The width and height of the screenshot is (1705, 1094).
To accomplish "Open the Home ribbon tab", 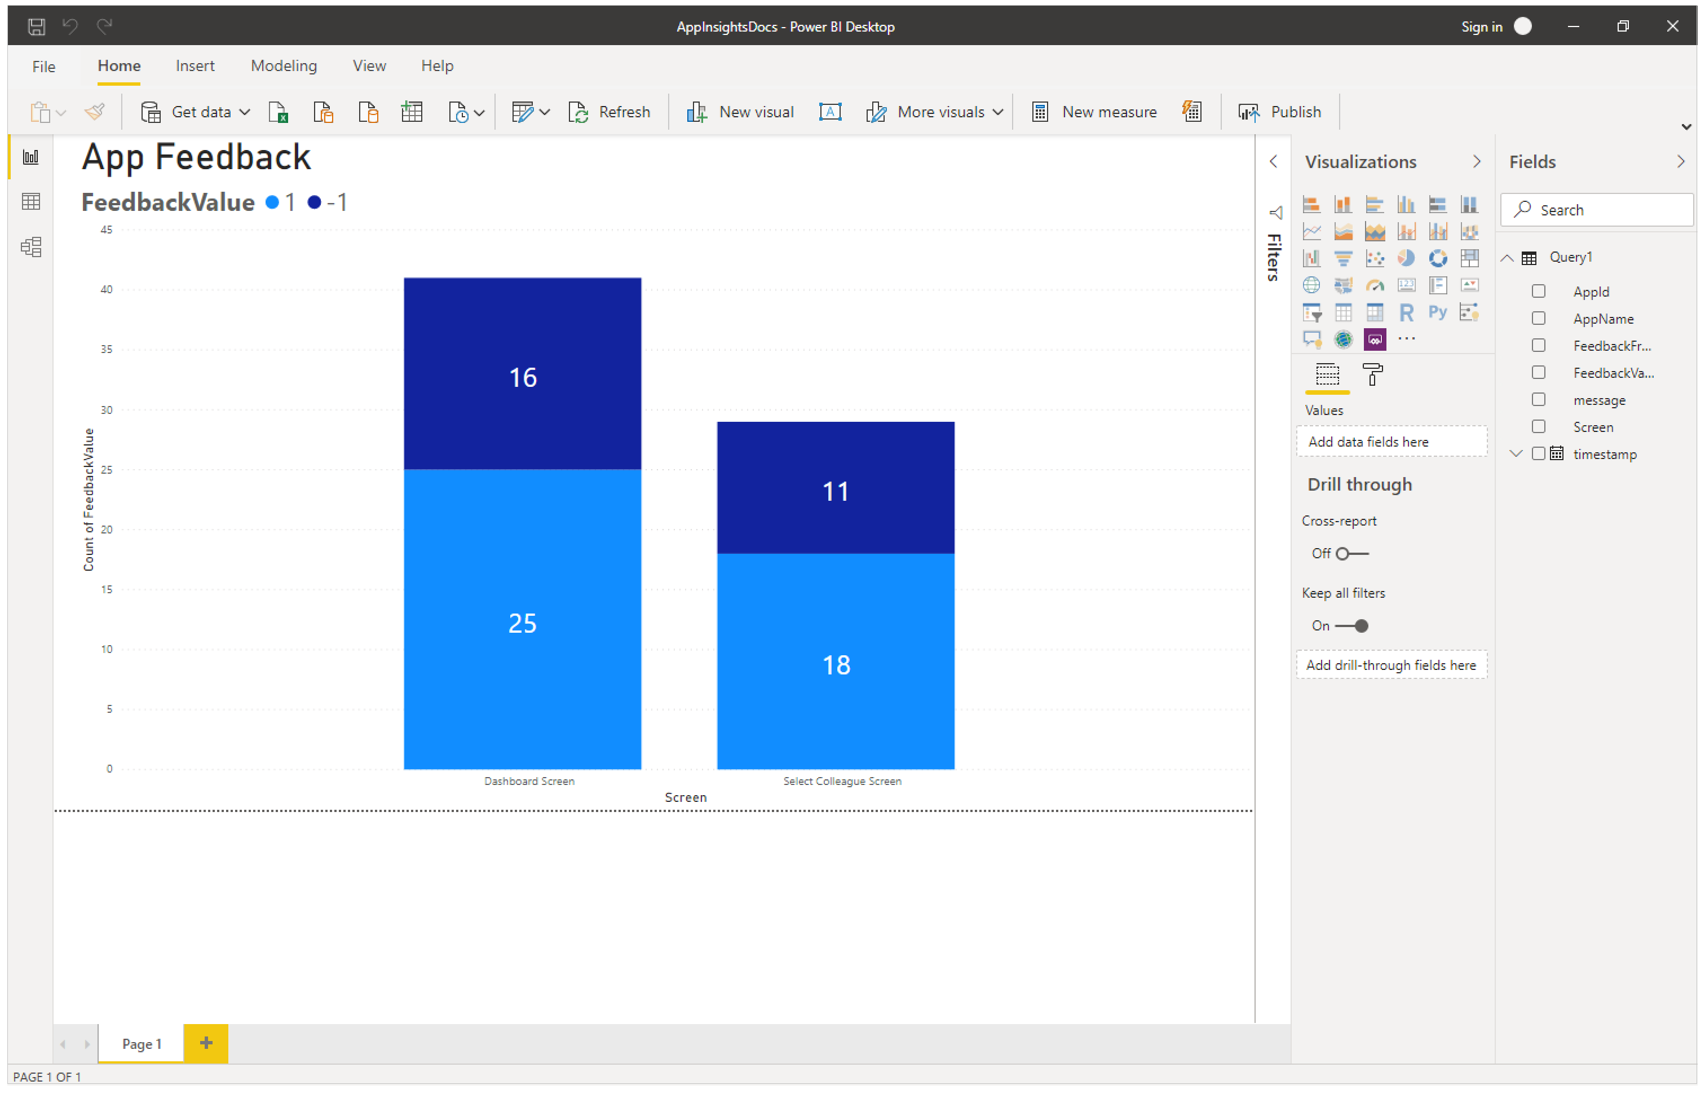I will point(120,66).
